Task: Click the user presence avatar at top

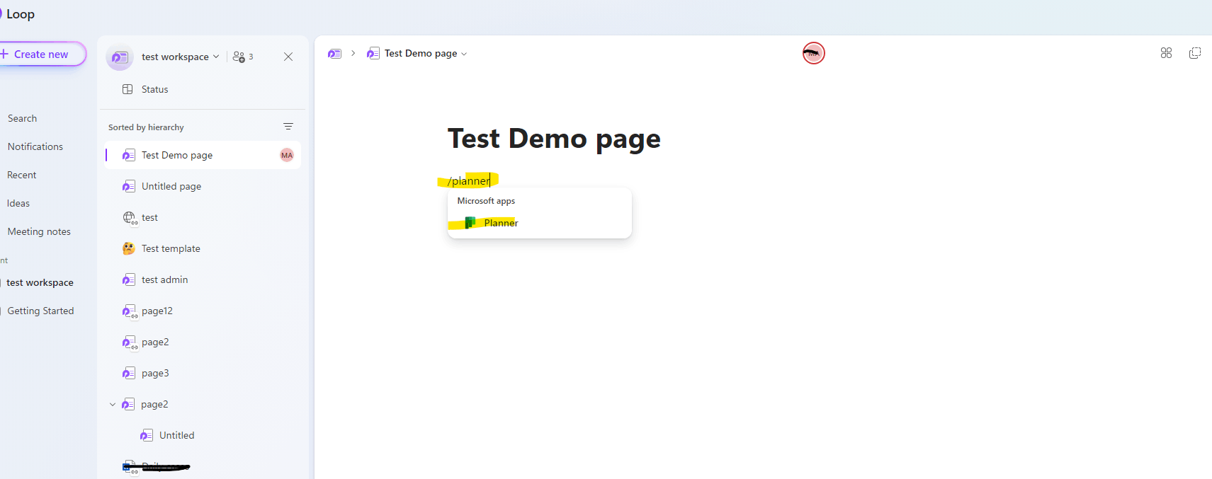Action: (x=813, y=53)
